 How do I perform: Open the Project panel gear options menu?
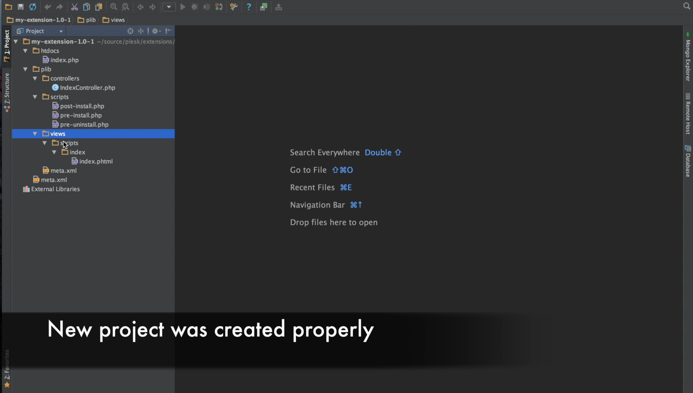tap(155, 31)
